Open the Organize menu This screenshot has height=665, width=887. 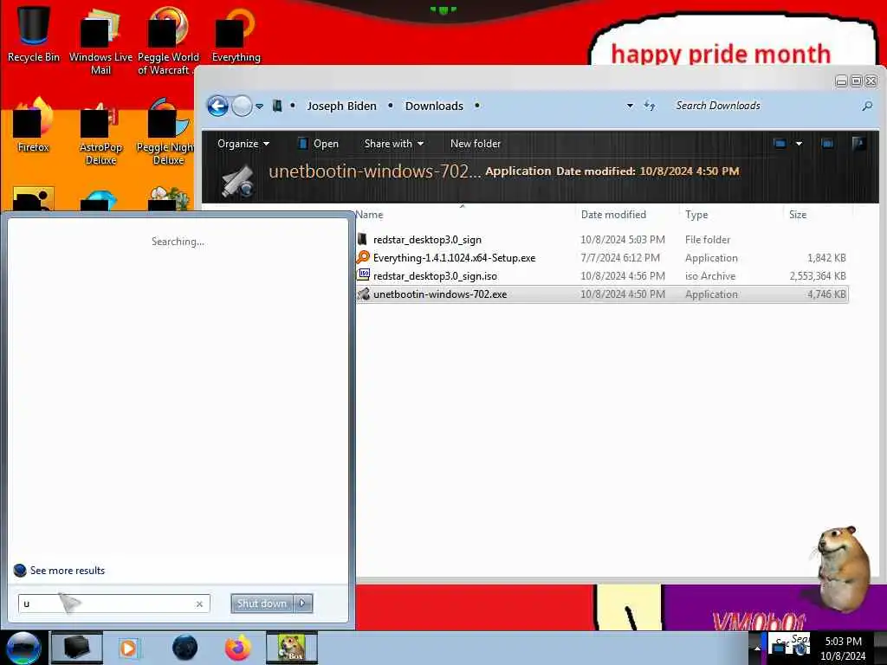coord(243,144)
